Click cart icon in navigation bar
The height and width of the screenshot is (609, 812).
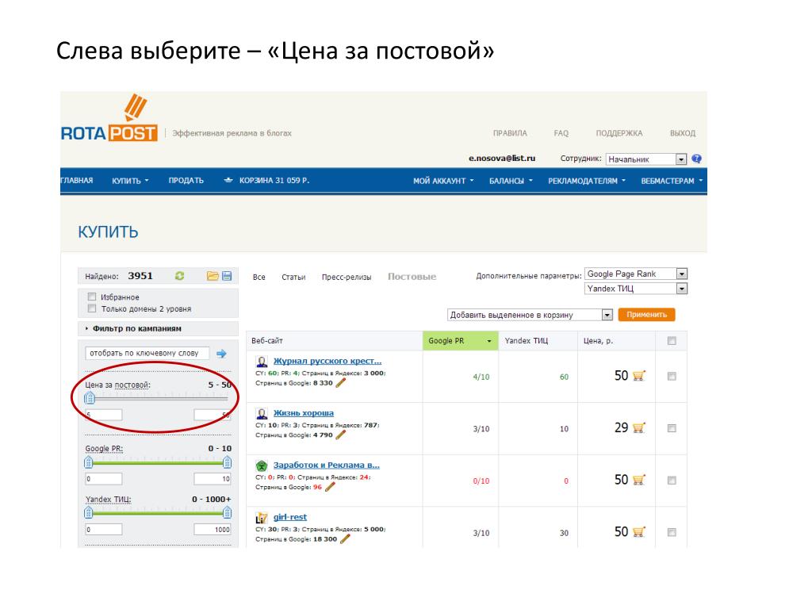pos(228,180)
